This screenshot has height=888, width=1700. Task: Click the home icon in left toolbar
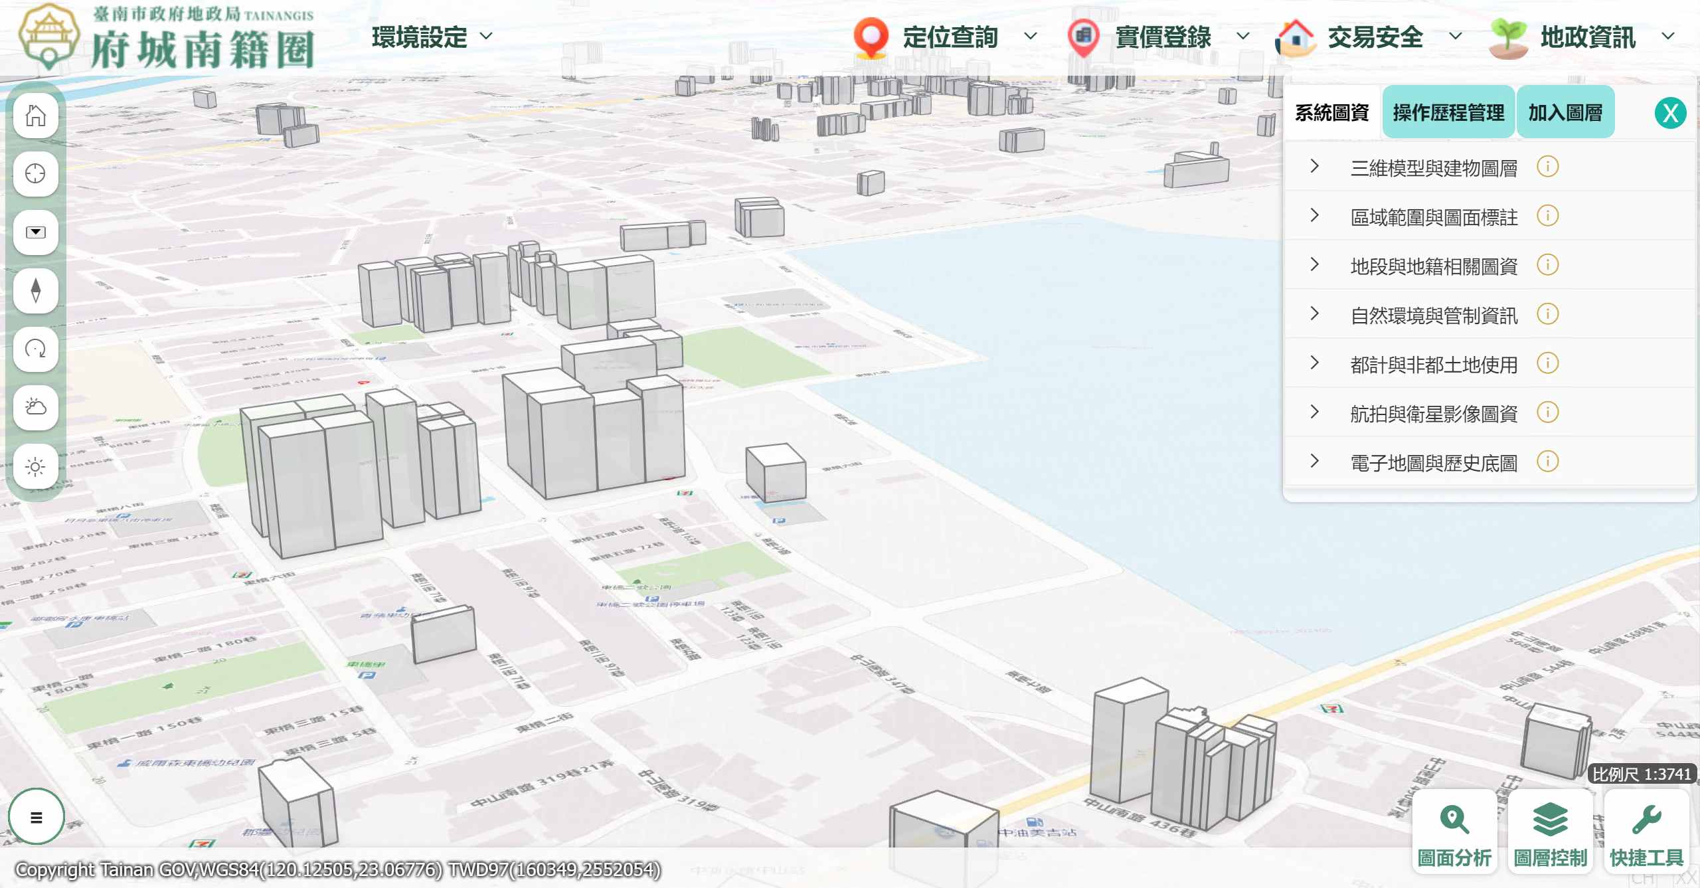tap(36, 116)
